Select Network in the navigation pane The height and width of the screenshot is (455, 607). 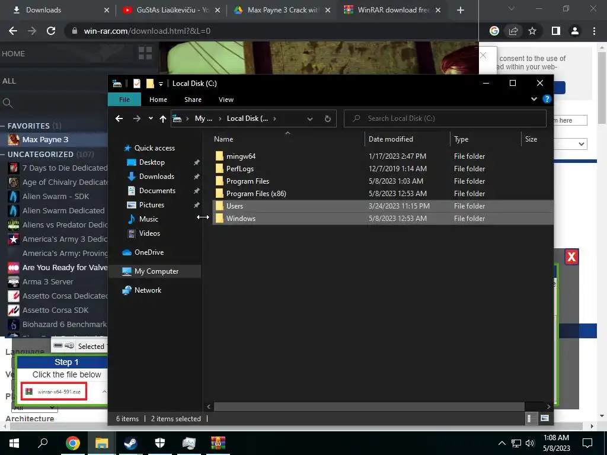[x=148, y=290]
